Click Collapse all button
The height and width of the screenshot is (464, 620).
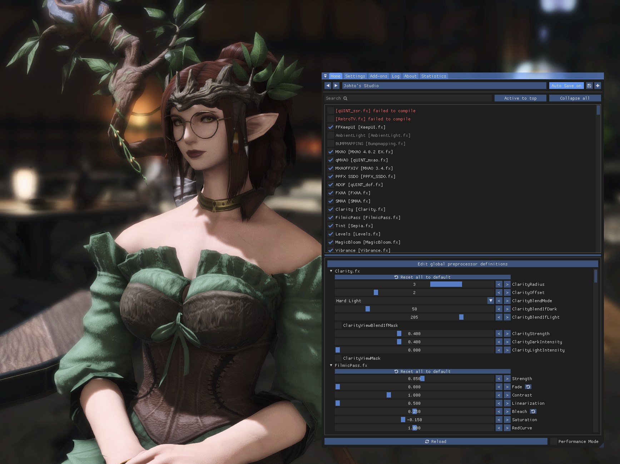click(575, 98)
